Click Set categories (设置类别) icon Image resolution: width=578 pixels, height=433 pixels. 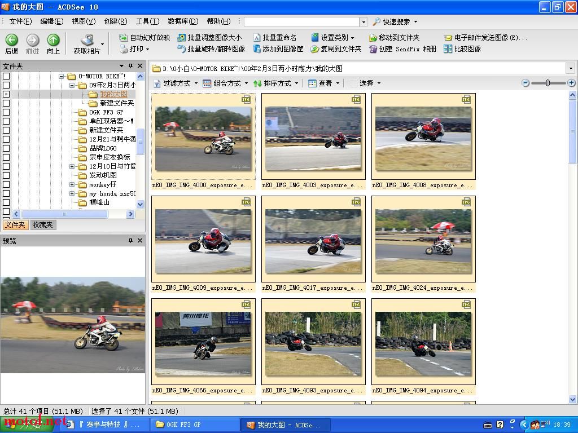click(x=314, y=38)
